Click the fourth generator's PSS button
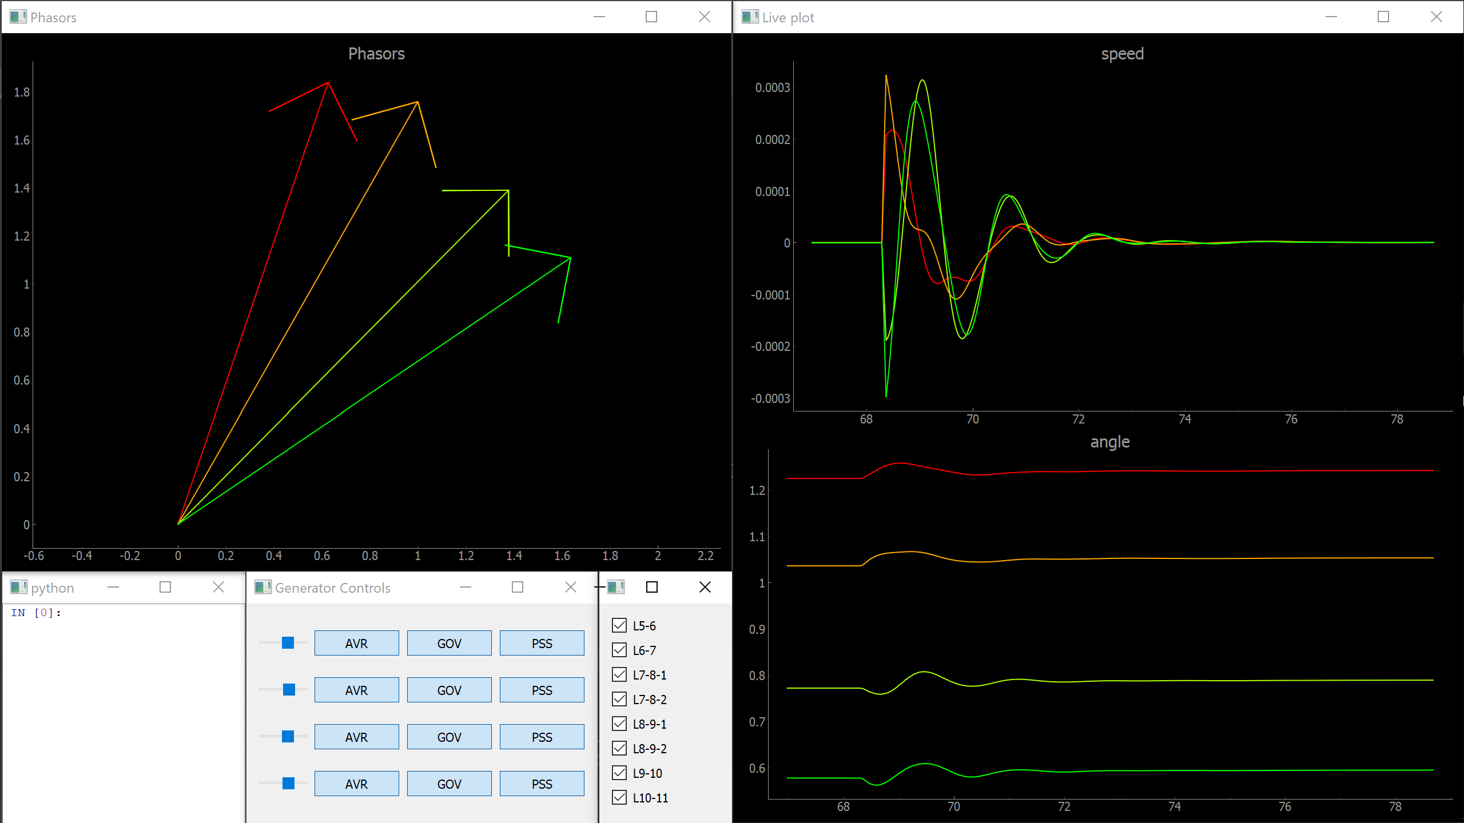 [x=542, y=784]
